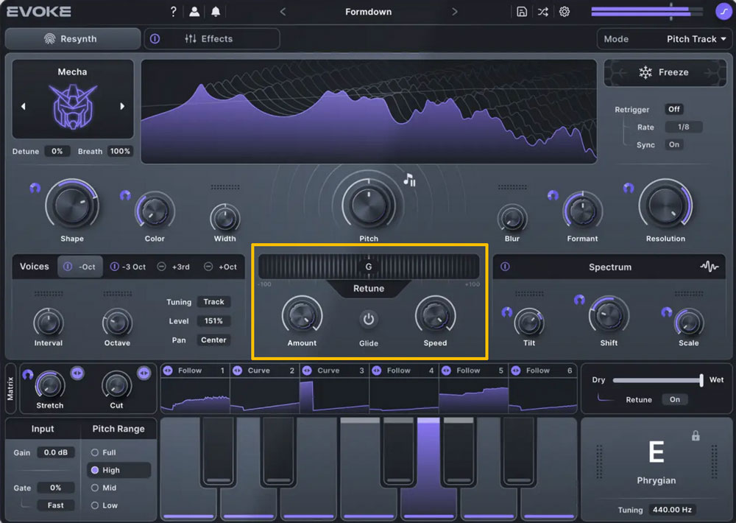This screenshot has width=736, height=523.
Task: Switch to the Resynth tab
Action: click(72, 39)
